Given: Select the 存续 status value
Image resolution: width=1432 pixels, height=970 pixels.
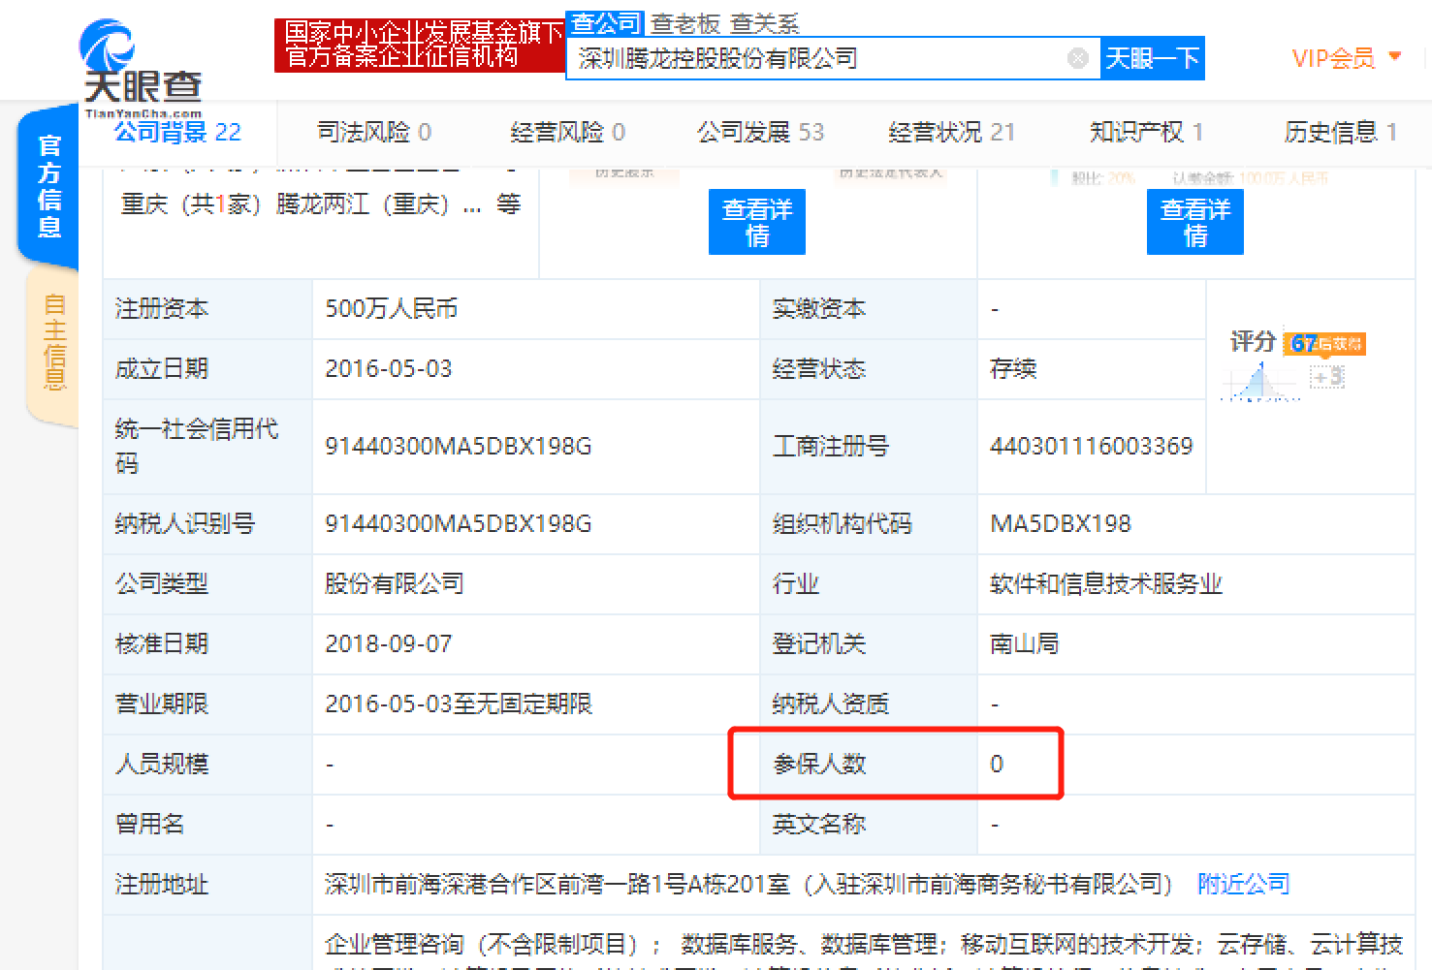Looking at the screenshot, I should point(1013,368).
